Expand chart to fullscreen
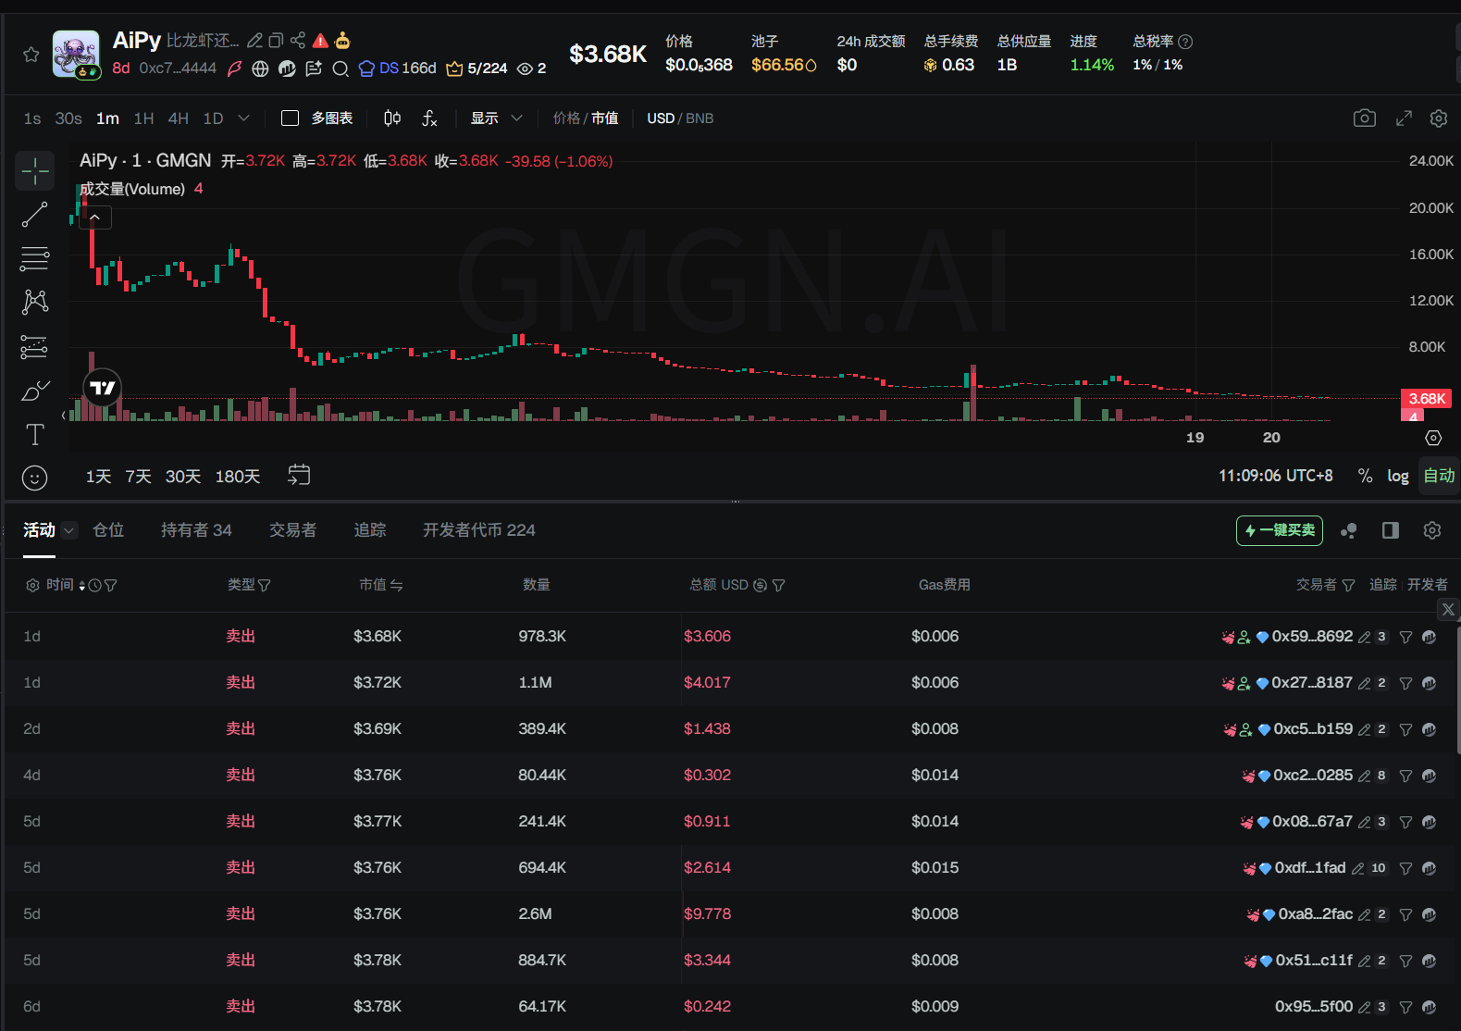 click(1404, 118)
